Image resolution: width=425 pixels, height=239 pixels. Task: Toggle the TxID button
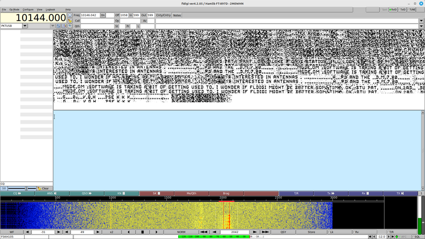(x=402, y=10)
